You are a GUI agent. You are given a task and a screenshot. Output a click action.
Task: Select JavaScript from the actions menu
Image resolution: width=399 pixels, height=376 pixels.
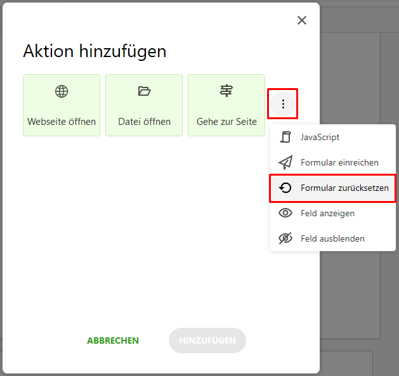pos(333,137)
